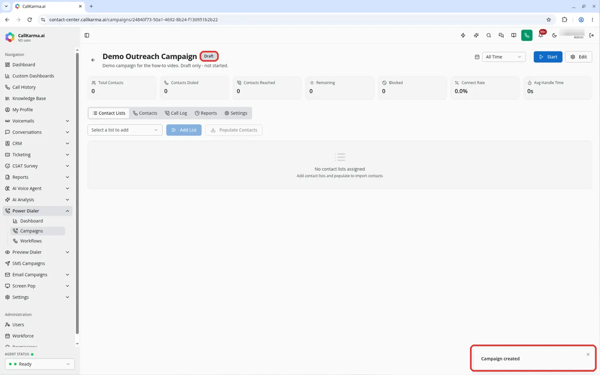The image size is (600, 375).
Task: Click the browser address bar URL
Action: tap(133, 20)
